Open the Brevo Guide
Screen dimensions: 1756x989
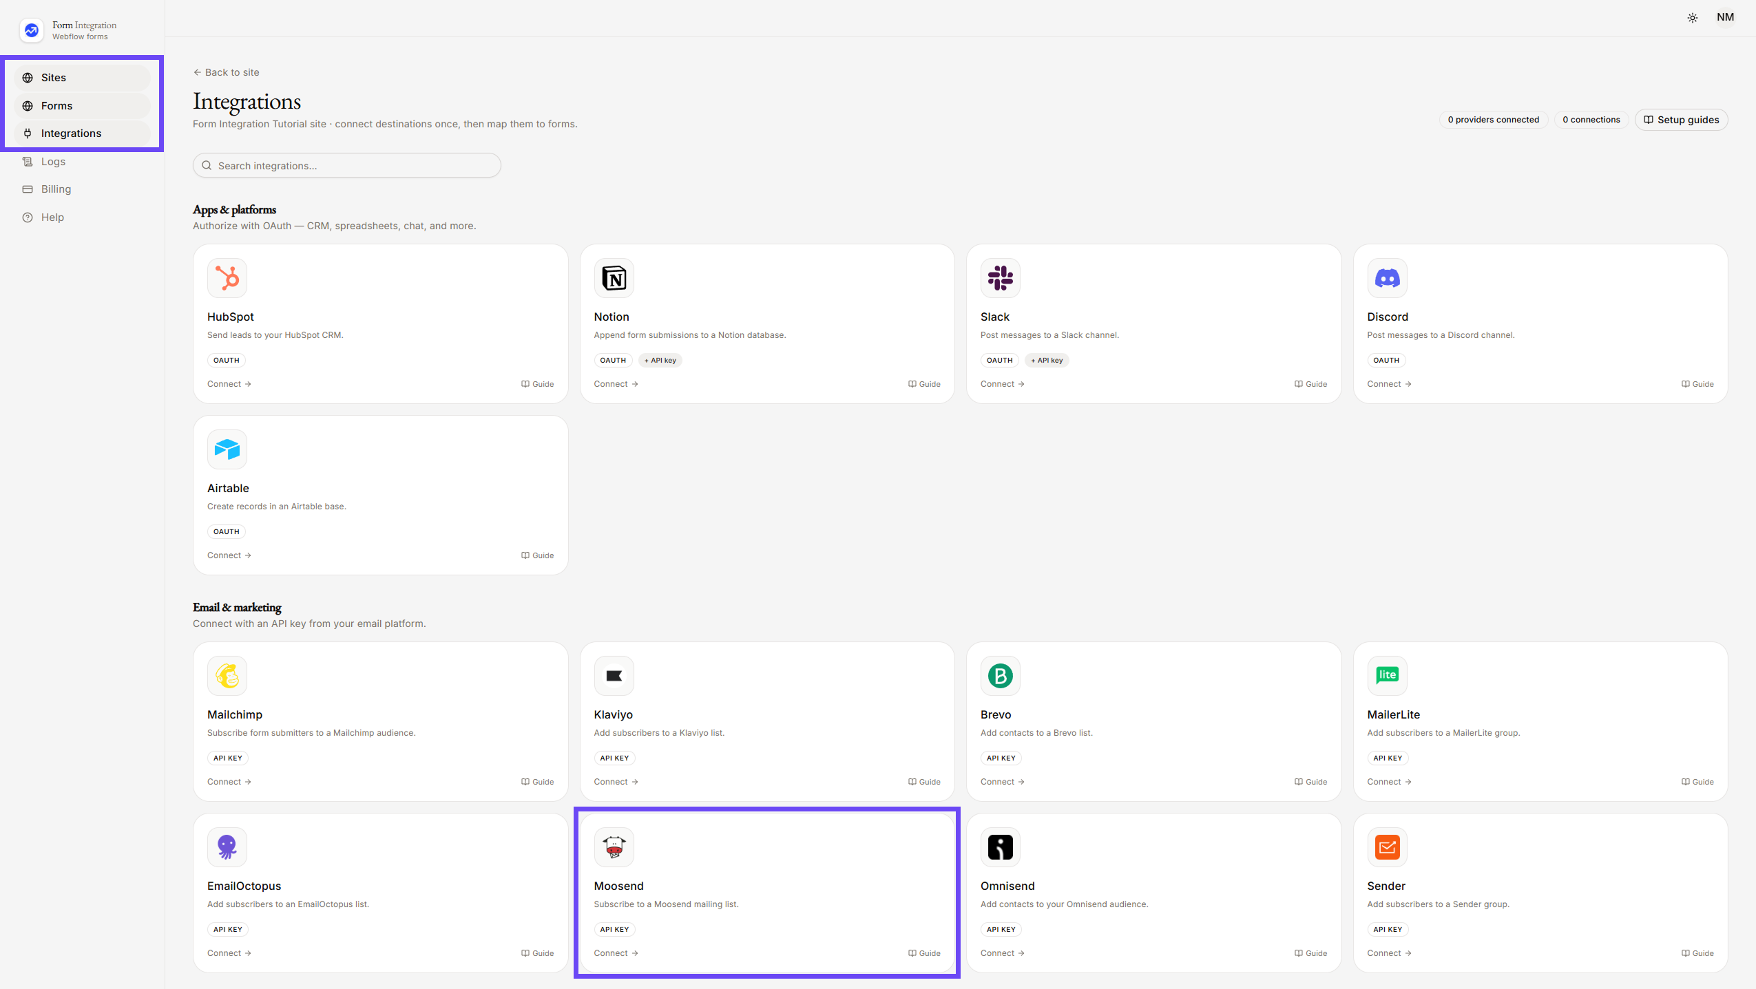[1310, 782]
